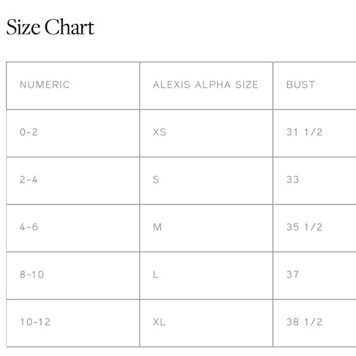Click the word Chart in the title

click(69, 27)
